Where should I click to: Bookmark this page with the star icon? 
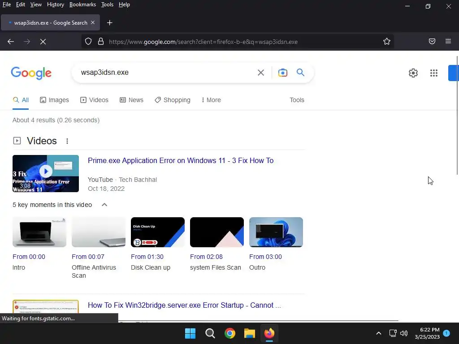pos(387,42)
